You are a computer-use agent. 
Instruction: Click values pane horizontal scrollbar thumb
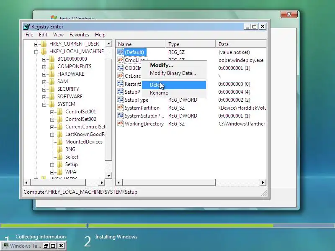[169, 182]
